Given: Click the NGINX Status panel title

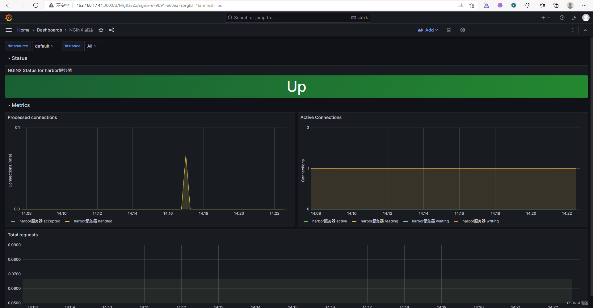Looking at the screenshot, I should coord(40,70).
